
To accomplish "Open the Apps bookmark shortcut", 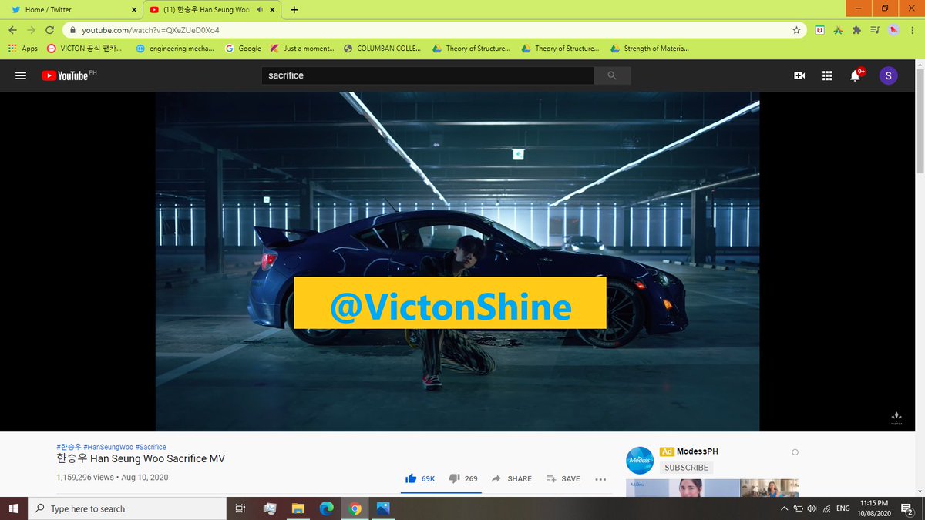I will (x=23, y=48).
